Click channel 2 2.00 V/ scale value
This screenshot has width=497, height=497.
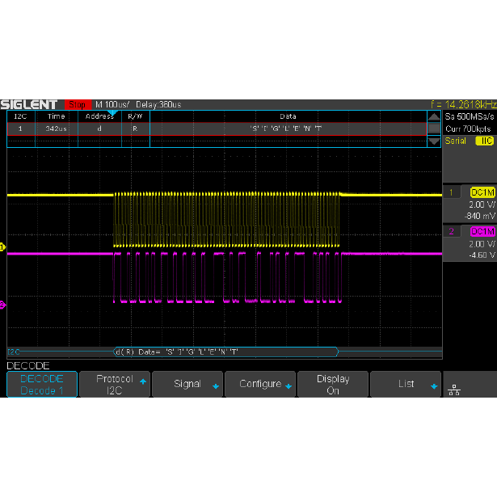pyautogui.click(x=482, y=244)
